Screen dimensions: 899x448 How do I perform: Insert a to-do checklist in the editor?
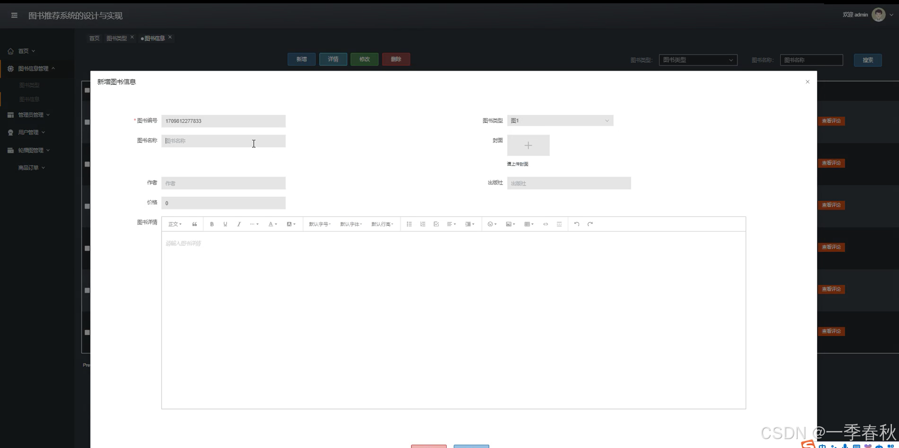(436, 224)
